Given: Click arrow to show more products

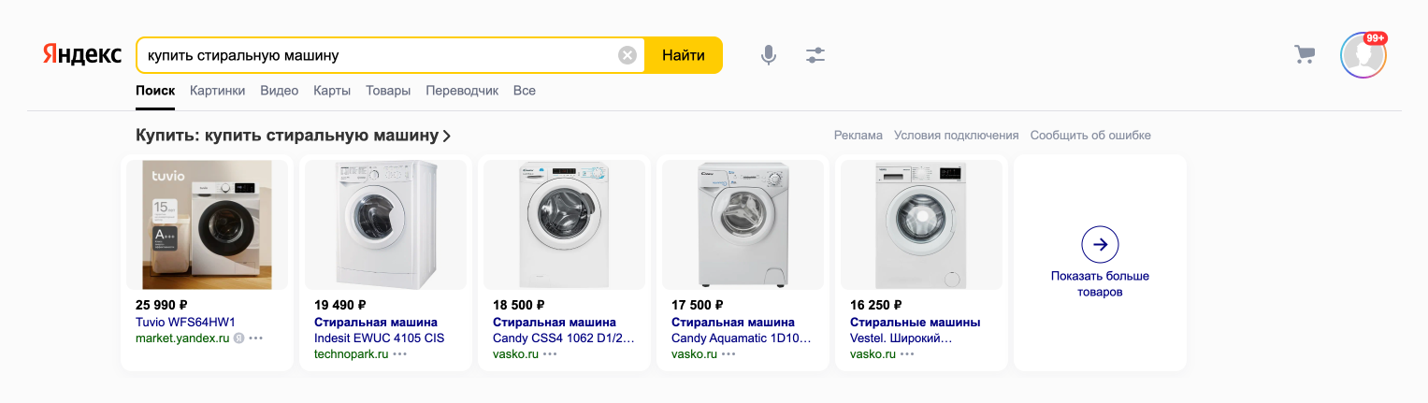Looking at the screenshot, I should [x=1100, y=244].
